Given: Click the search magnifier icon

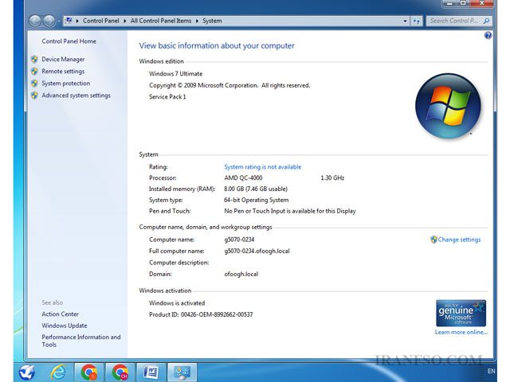Looking at the screenshot, I should tap(486, 21).
